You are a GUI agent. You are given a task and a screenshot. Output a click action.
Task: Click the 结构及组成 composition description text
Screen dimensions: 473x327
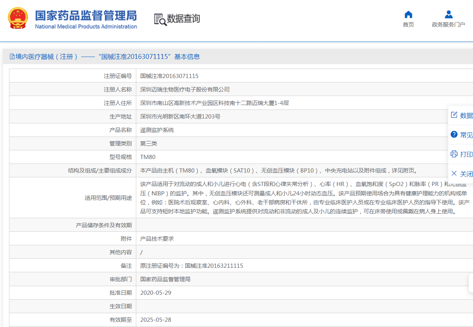tap(279, 170)
